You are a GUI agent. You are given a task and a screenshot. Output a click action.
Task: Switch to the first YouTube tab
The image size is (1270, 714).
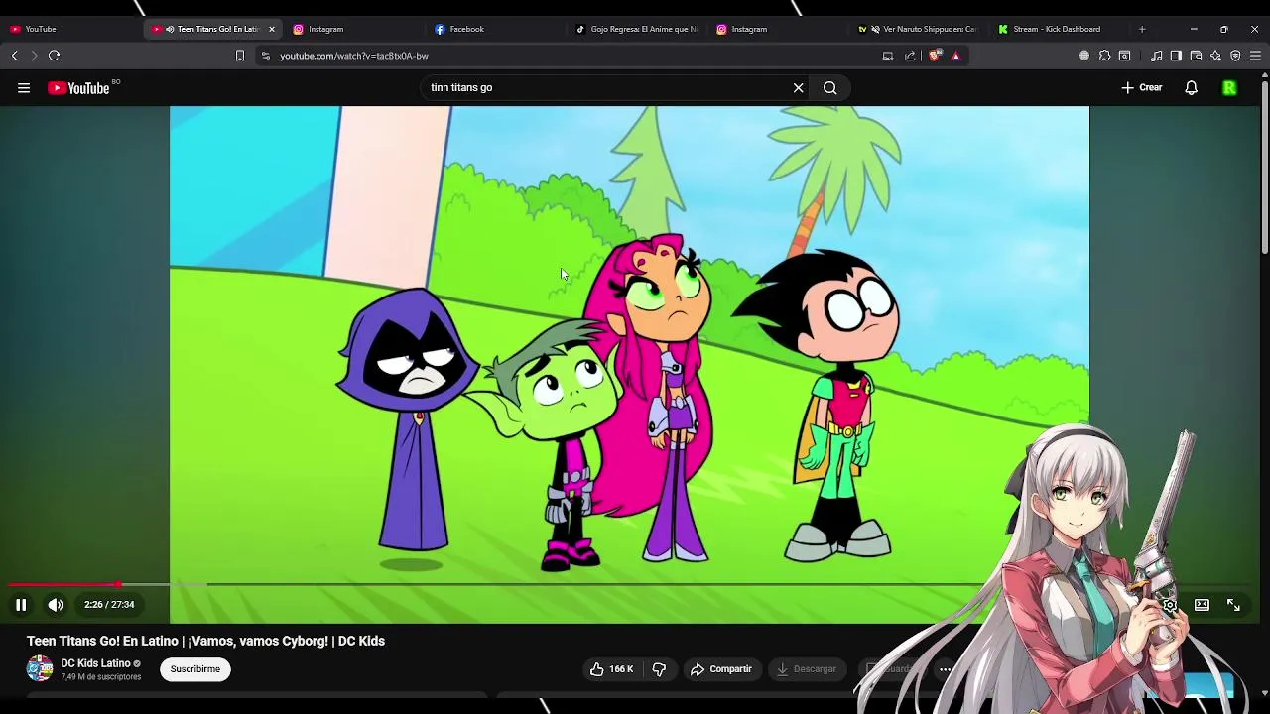click(x=69, y=29)
